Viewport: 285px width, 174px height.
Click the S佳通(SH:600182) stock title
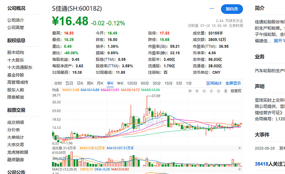coord(77,9)
